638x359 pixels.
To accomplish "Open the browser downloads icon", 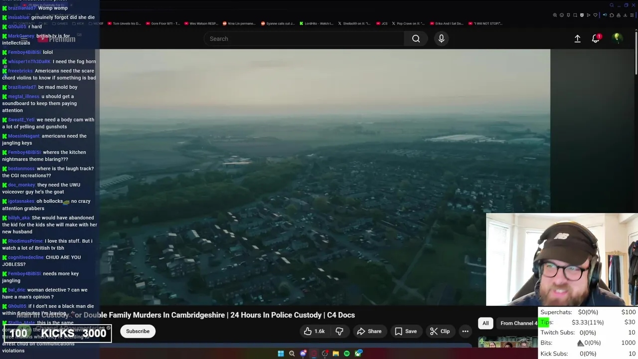I will pos(625,15).
